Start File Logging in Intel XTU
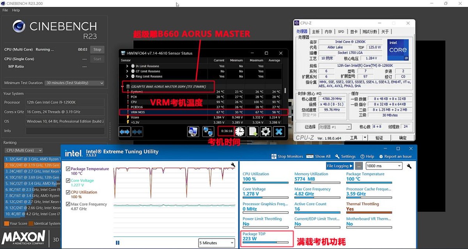 339,166
